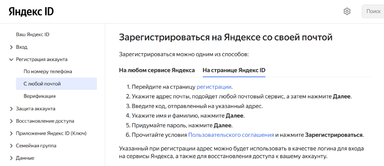This screenshot has width=384, height=166.
Task: Click step 3 text Введите код
Action: pyautogui.click(x=197, y=106)
